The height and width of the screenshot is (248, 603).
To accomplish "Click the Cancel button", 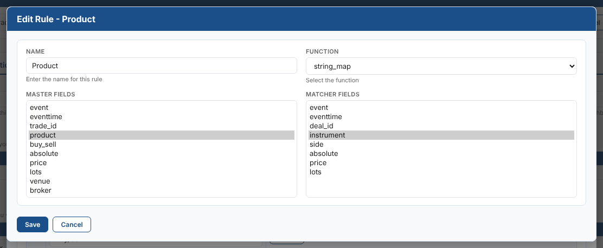I will (x=72, y=225).
